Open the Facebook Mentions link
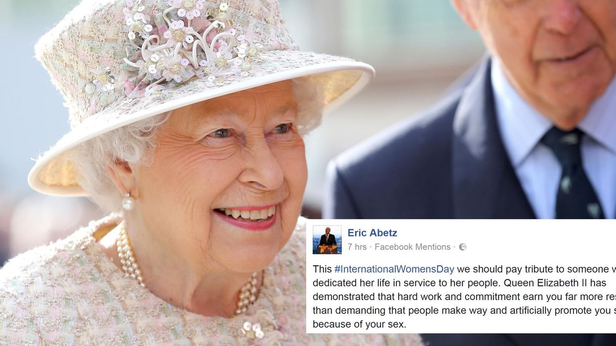Viewport: 616px width, 346px height. coord(413,247)
